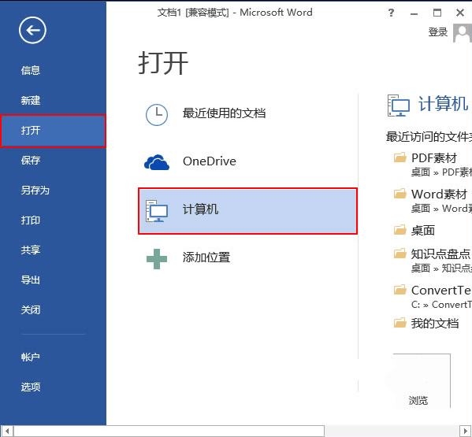Click the back arrow circle icon
The image size is (472, 437).
pos(32,30)
